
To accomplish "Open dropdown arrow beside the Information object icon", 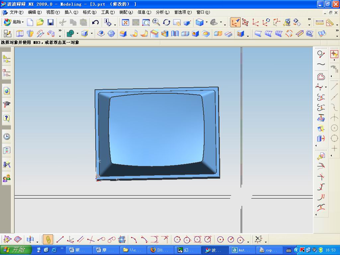I will coord(115,24).
